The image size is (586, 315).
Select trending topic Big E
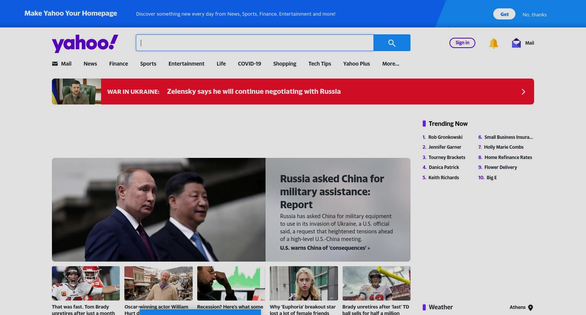[491, 177]
